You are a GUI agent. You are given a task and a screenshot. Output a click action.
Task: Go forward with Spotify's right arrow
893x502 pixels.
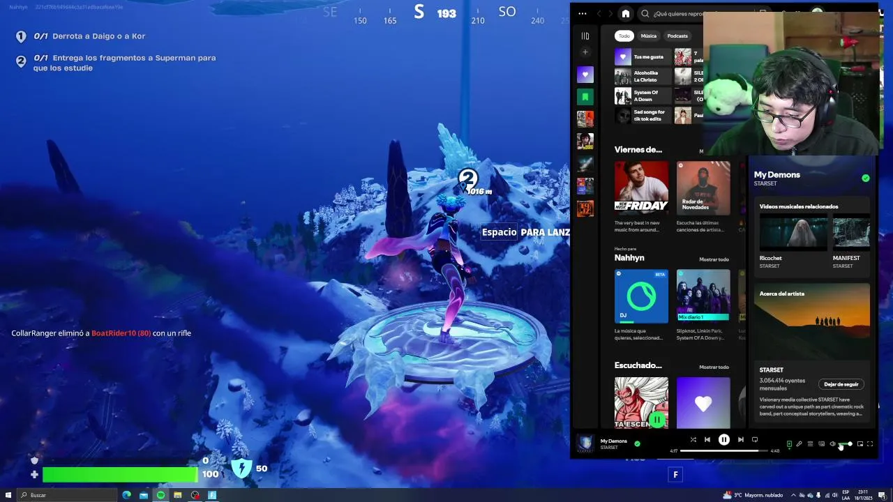click(611, 13)
